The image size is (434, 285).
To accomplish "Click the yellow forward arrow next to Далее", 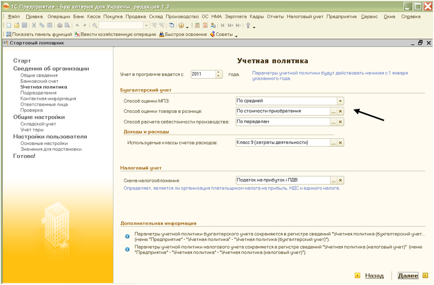I will coord(425,275).
